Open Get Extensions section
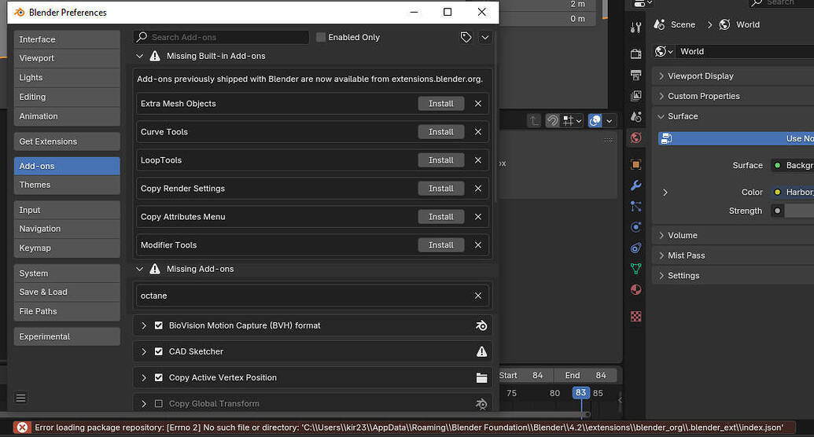The height and width of the screenshot is (437, 814). [67, 141]
